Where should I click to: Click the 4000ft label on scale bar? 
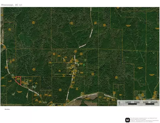coord(154,102)
